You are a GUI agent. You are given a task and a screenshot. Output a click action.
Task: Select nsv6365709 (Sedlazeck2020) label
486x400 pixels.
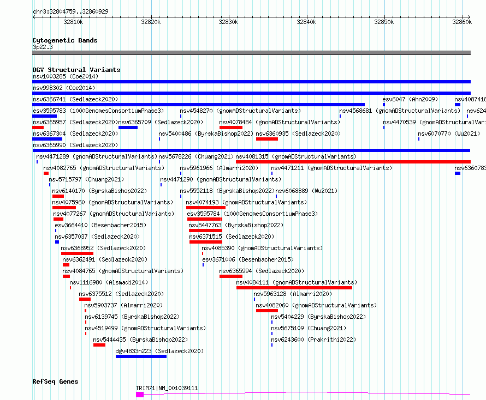point(161,122)
